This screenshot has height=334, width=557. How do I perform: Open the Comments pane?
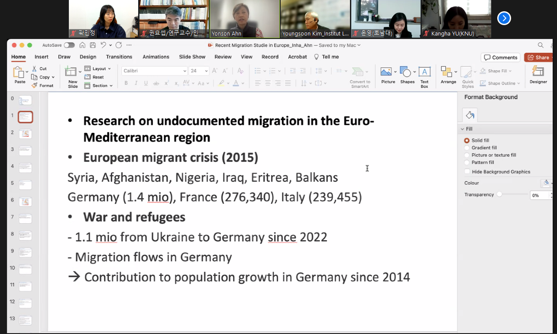500,58
